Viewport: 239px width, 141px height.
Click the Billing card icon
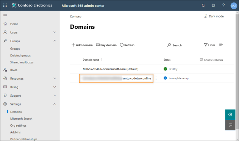click(x=5, y=87)
